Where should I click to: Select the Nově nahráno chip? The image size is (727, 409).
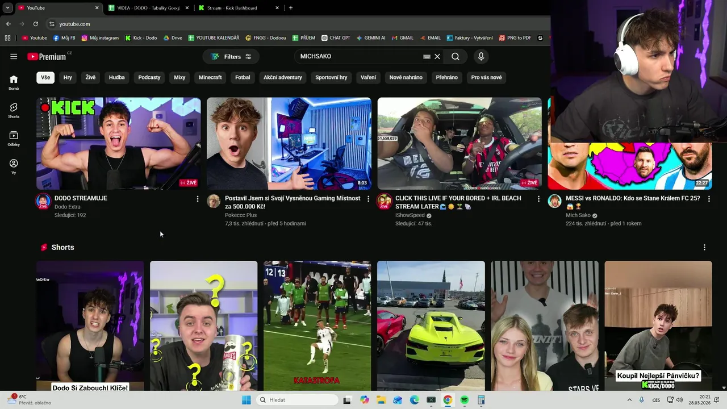pos(406,77)
